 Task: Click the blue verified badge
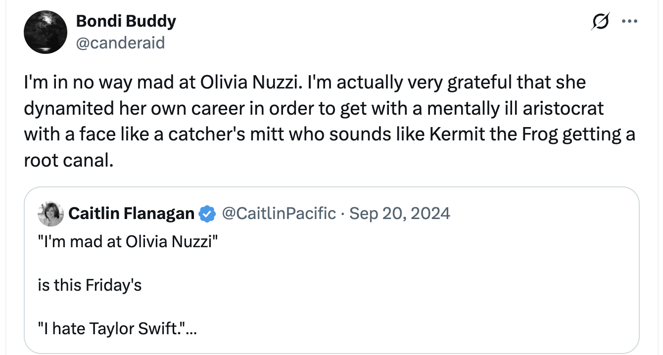(207, 214)
